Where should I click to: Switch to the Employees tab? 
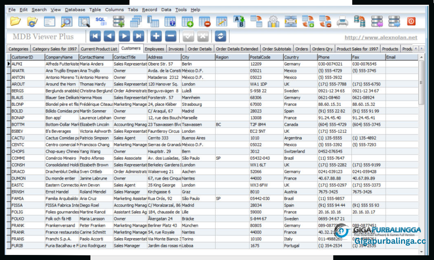154,49
